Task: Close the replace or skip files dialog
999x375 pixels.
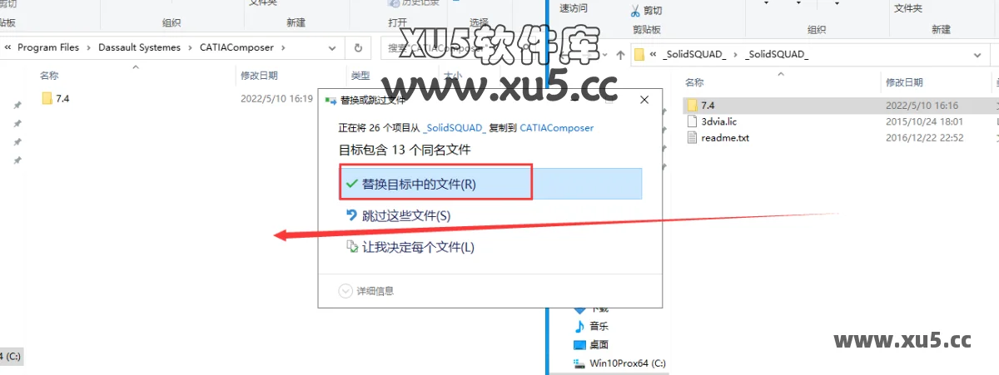Action: tap(644, 100)
